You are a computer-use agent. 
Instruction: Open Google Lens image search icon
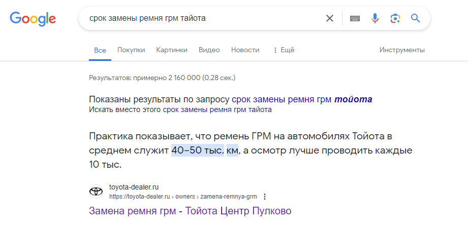[x=395, y=19]
